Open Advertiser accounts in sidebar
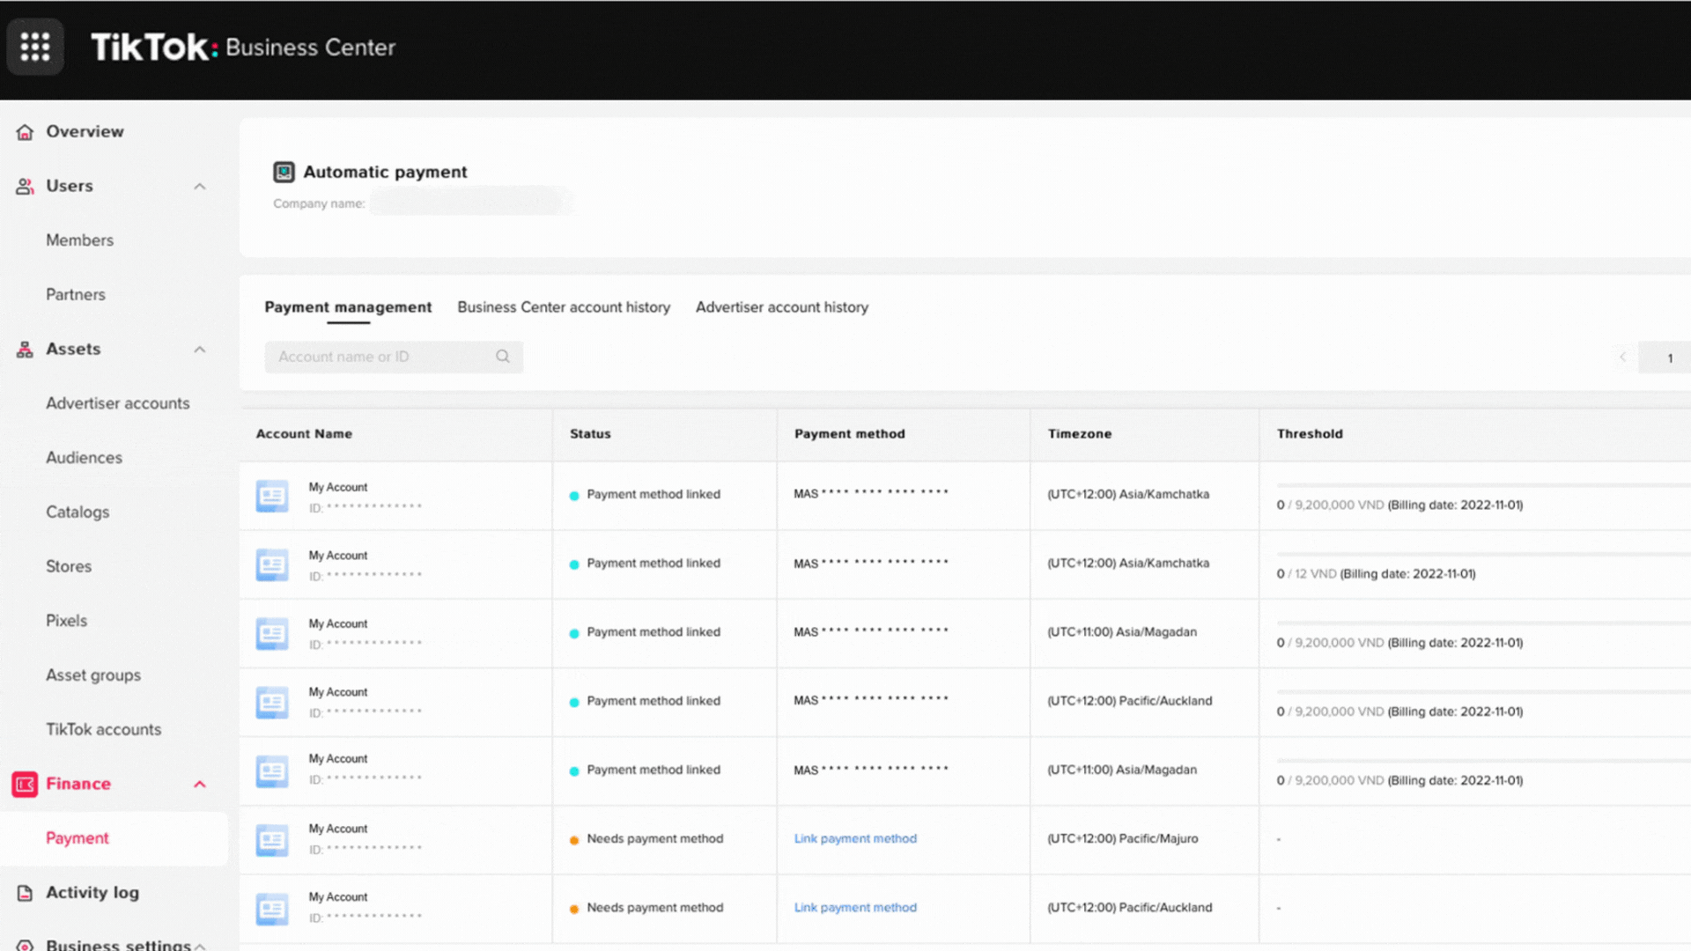 [118, 403]
